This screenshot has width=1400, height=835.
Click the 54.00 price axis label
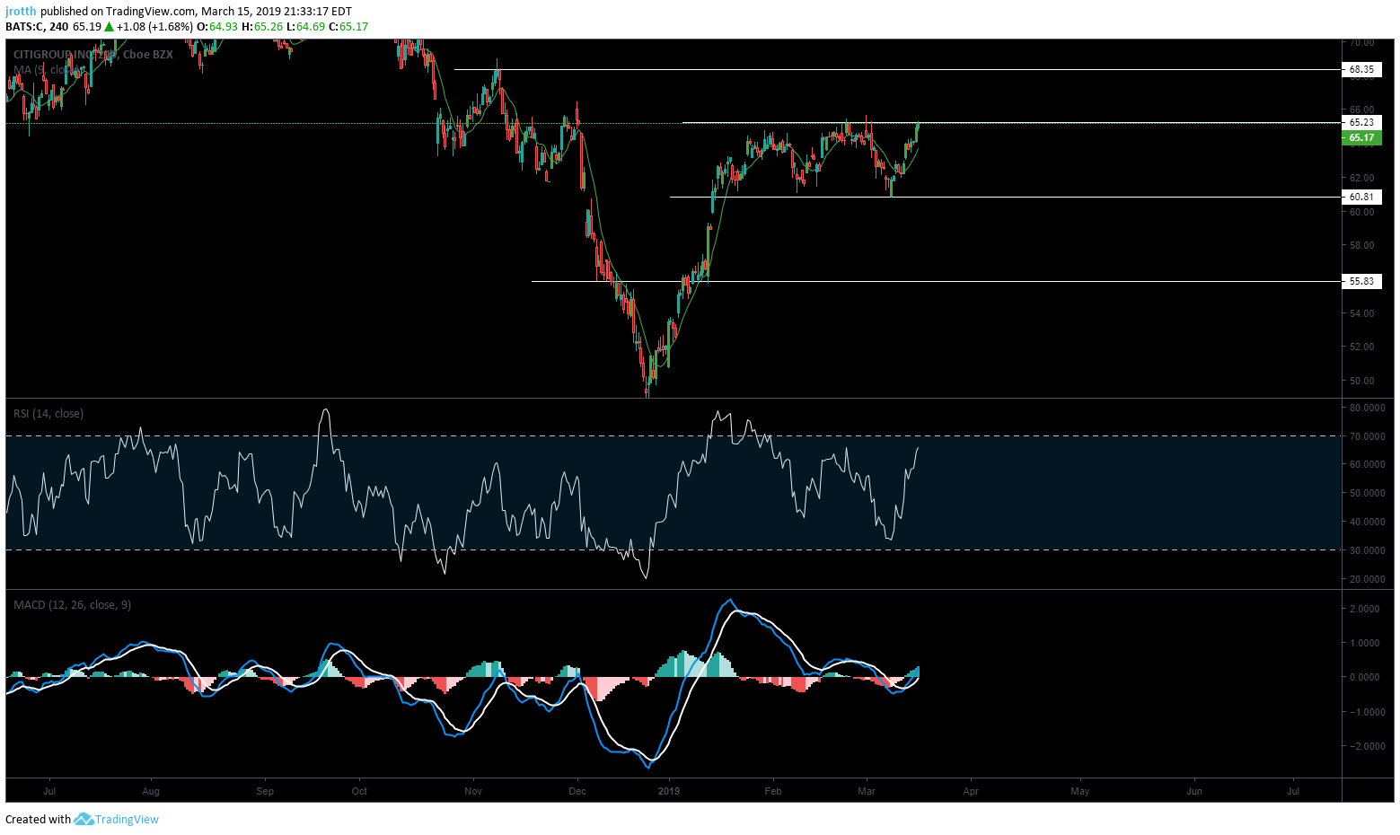pyautogui.click(x=1361, y=313)
